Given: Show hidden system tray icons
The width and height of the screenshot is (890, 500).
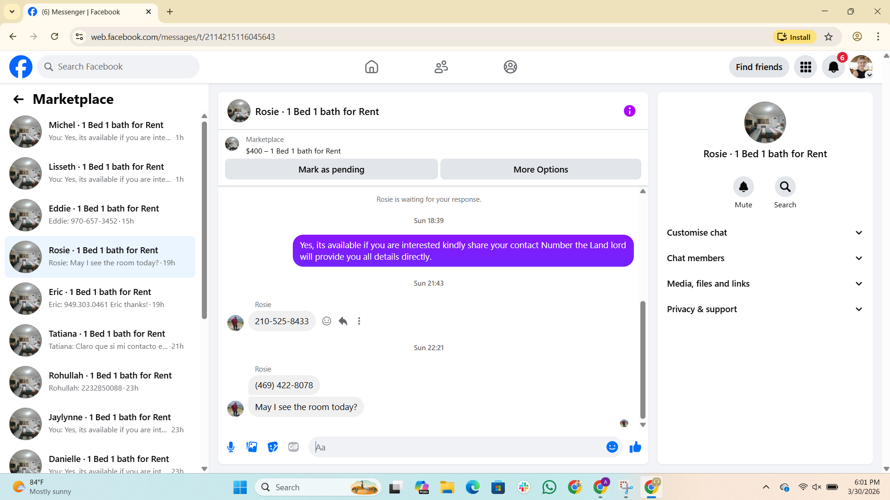Looking at the screenshot, I should point(766,487).
